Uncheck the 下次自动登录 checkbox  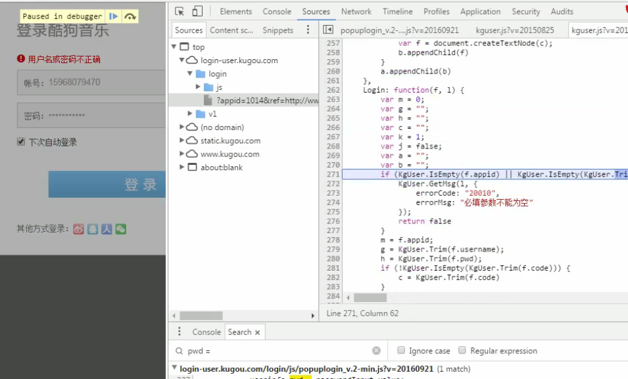tap(21, 142)
